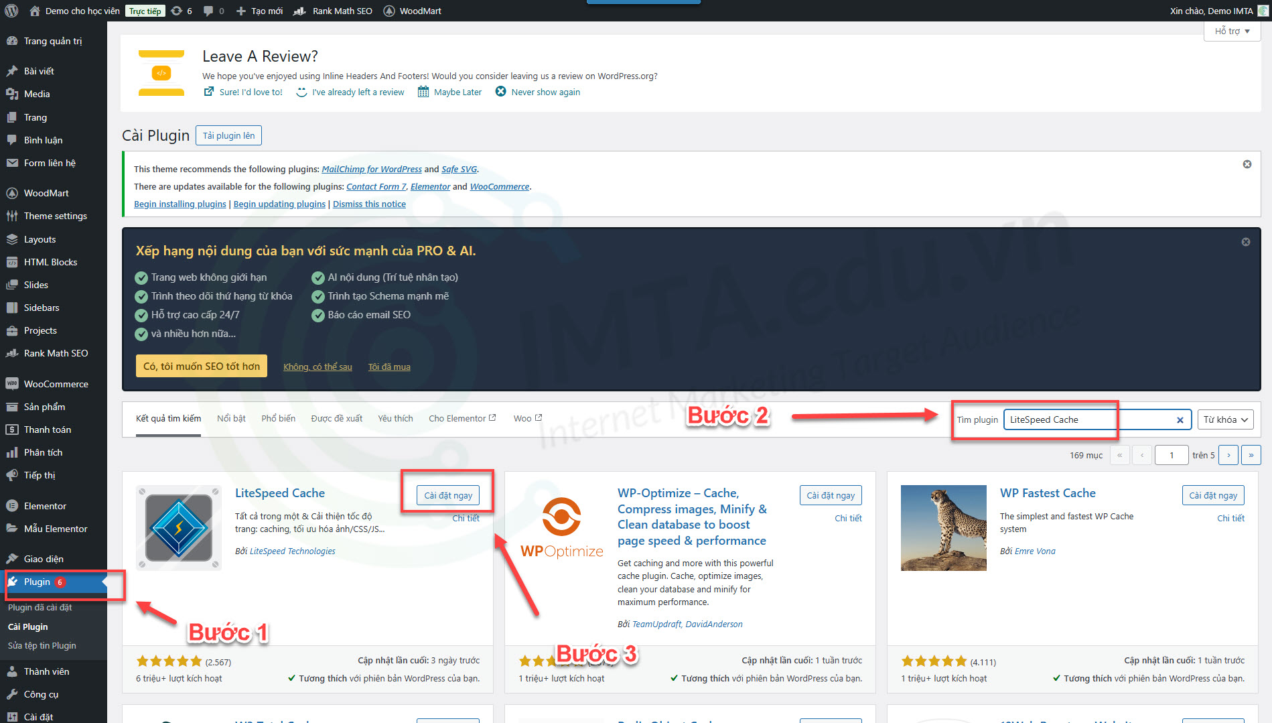The width and height of the screenshot is (1272, 723).
Task: Open Sidebars menu item
Action: point(42,308)
